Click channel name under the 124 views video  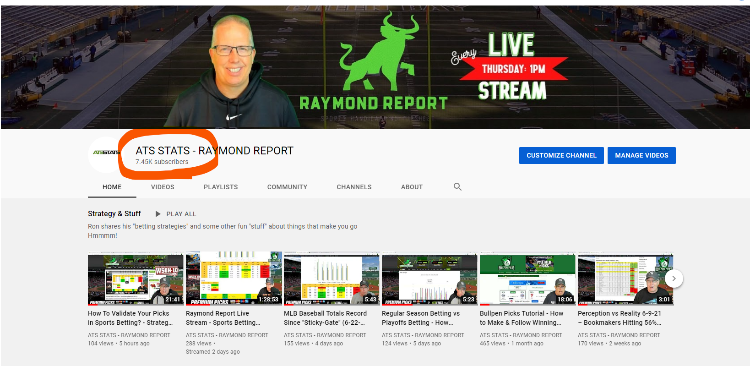click(x=423, y=335)
